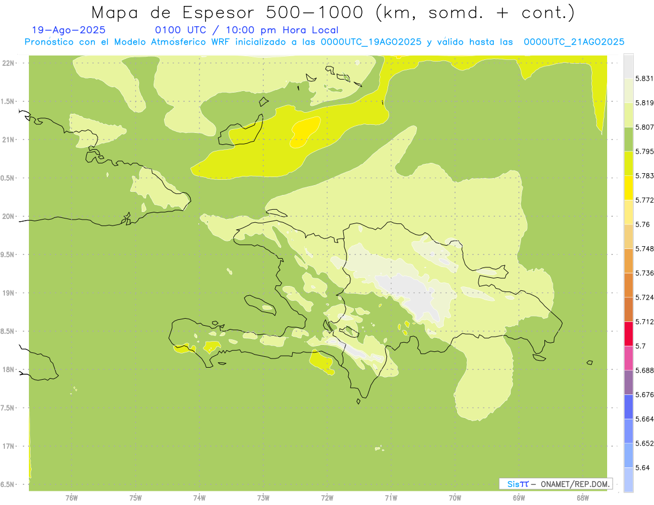This screenshot has width=654, height=505.
Task: Click the longitude label '73W'
Action: 263,498
